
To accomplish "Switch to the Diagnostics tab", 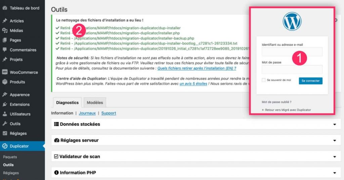I will [x=67, y=102].
